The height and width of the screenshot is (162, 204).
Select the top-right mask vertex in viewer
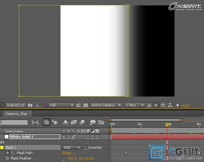point(128,5)
